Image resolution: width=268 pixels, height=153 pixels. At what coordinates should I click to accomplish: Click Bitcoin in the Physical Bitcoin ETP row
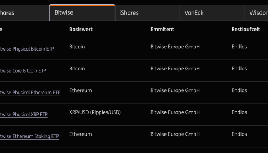click(x=77, y=47)
